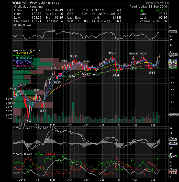Click the -0.139 tag on the MACD axis
Viewport: 179px width, 182px height.
tap(173, 143)
